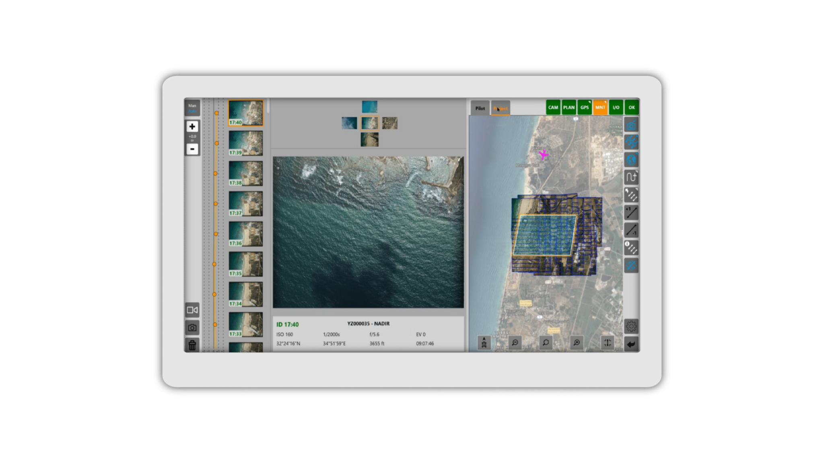Toggle between Man and Auto exposure mode
This screenshot has width=824, height=463.
(x=192, y=108)
